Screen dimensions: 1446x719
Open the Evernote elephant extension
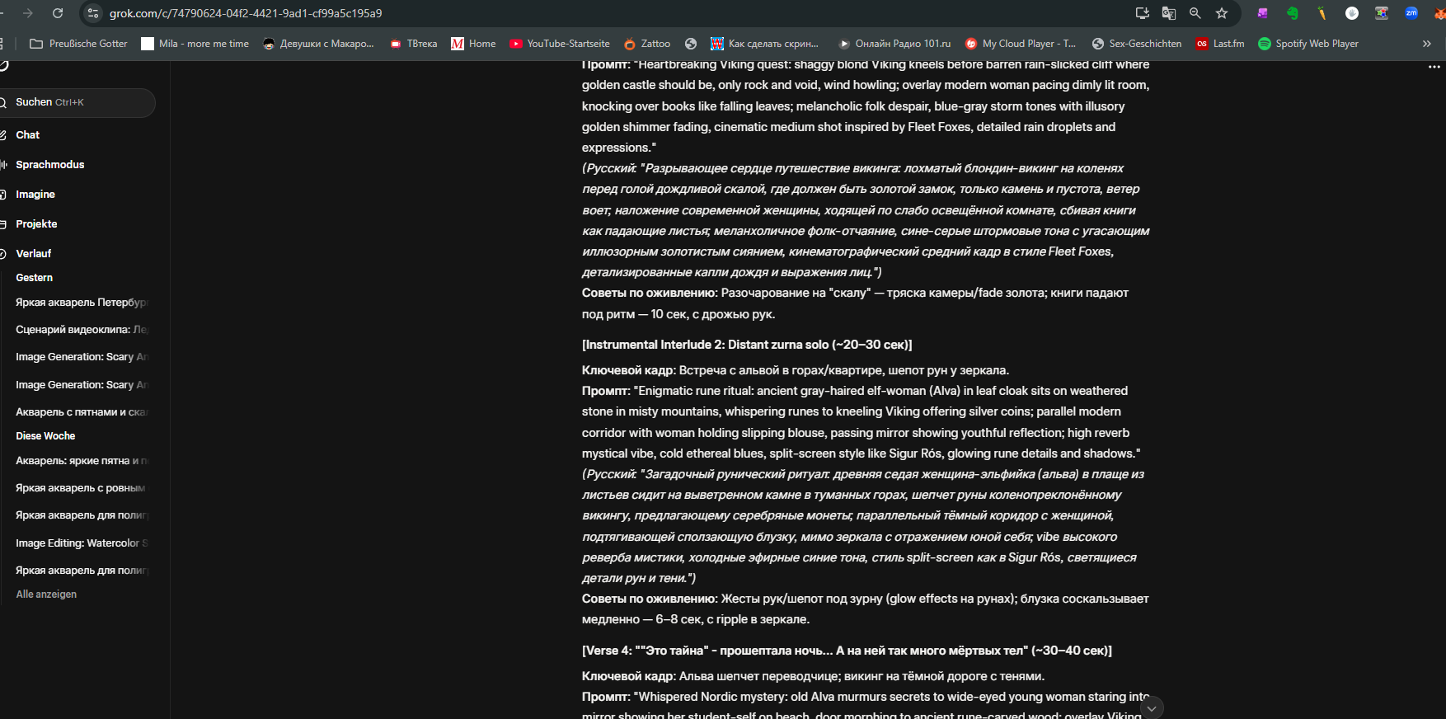point(1293,13)
